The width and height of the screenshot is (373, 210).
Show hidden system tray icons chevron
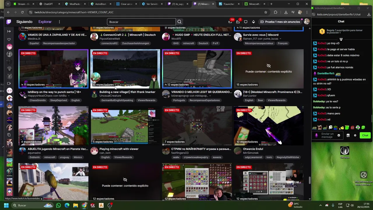[x=321, y=205]
